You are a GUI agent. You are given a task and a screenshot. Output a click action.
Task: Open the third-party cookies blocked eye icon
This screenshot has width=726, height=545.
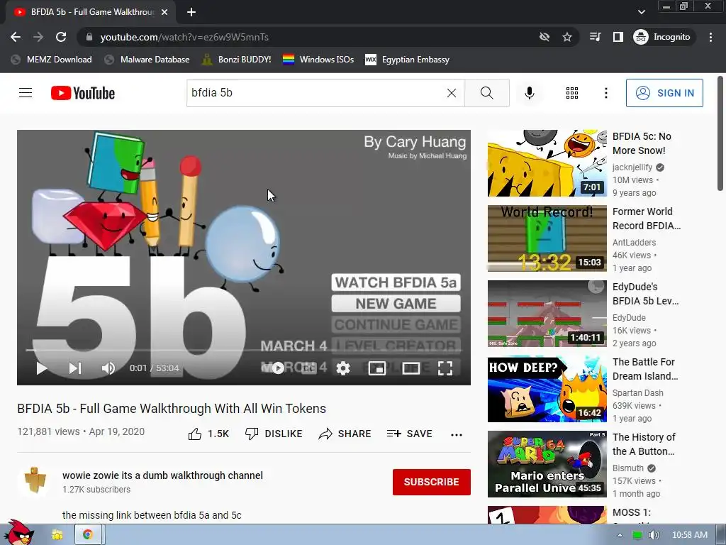(544, 37)
